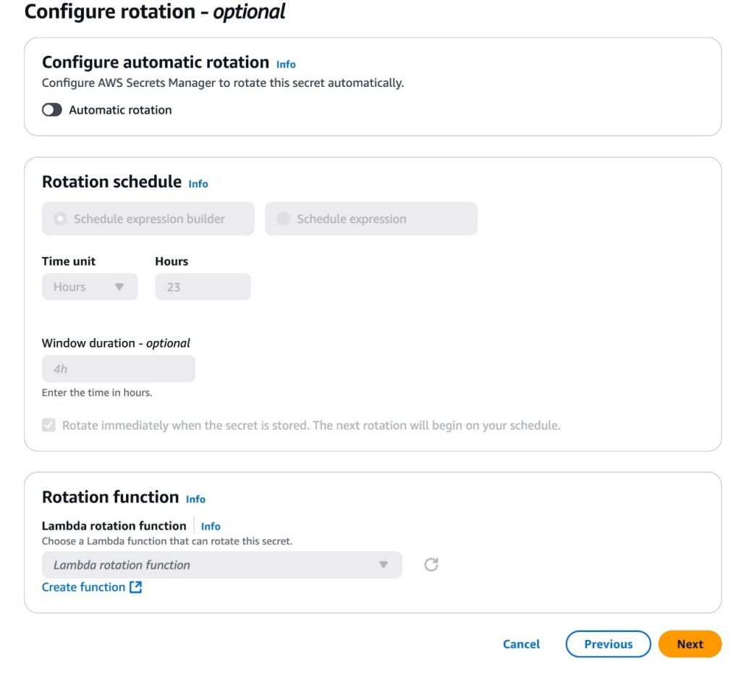The height and width of the screenshot is (682, 741).
Task: Click the Cancel button
Action: (521, 644)
